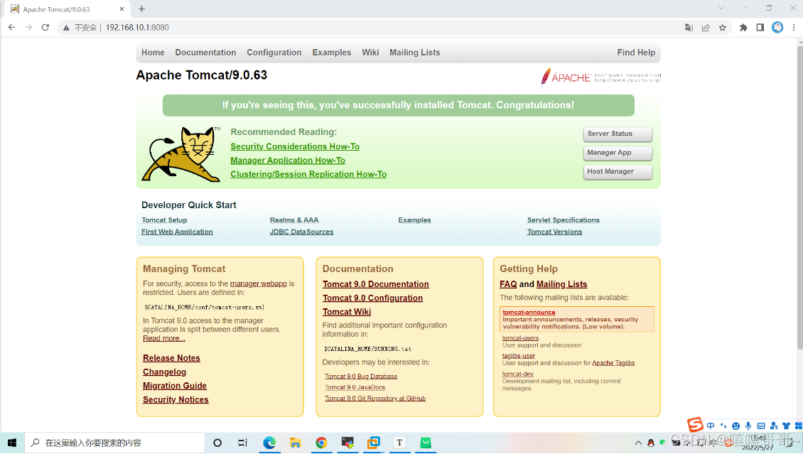Screen dimensions: 803x454
Task: Open Examples link in Developer Quick Start
Action: point(414,220)
